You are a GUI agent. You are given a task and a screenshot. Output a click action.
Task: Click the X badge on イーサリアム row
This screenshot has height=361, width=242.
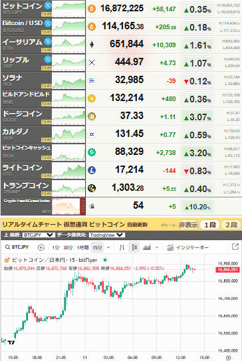coord(48,41)
